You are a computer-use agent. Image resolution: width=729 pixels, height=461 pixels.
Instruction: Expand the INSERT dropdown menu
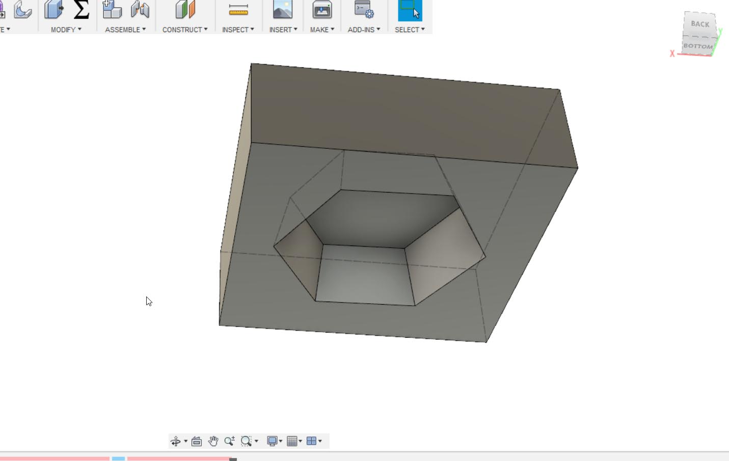tap(283, 30)
